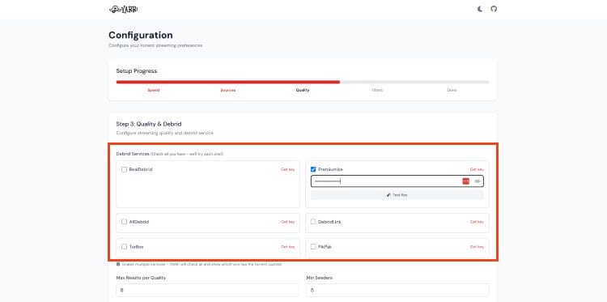The height and width of the screenshot is (302, 607).
Task: Click the YARR logo in header
Action: pos(123,9)
